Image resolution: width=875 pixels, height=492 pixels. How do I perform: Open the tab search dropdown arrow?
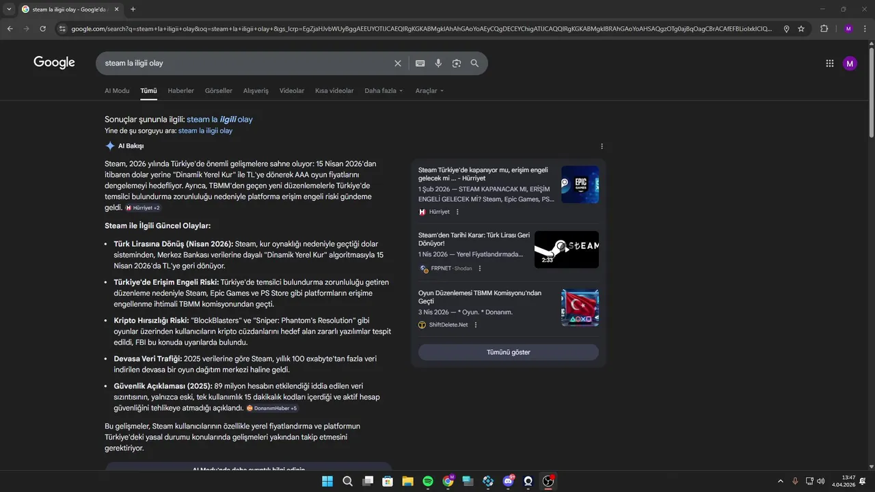pos(9,9)
